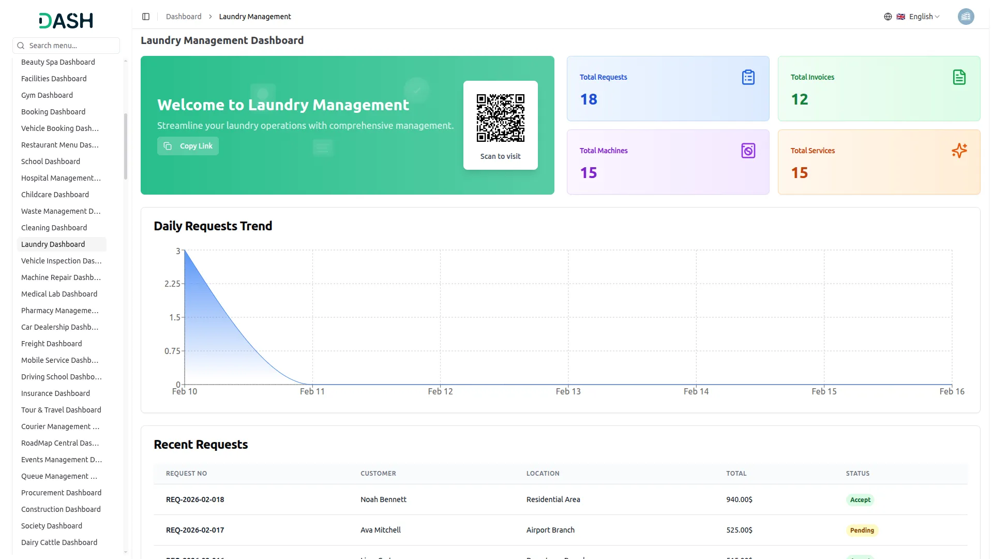This screenshot has height=559, width=993.
Task: Click the search magnifier icon in sidebar
Action: [x=21, y=46]
